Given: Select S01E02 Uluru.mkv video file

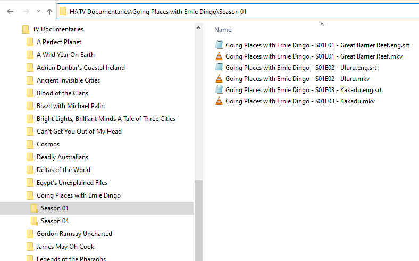Looking at the screenshot, I should point(297,79).
